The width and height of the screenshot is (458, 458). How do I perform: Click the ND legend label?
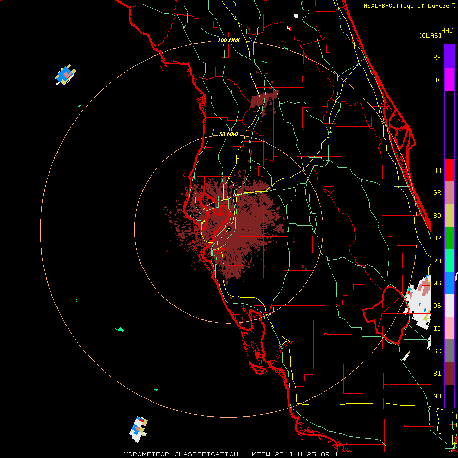(x=437, y=396)
